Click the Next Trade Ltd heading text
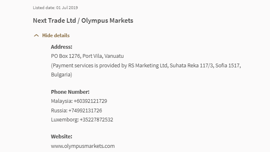The width and height of the screenshot is (270, 152). 54,21
